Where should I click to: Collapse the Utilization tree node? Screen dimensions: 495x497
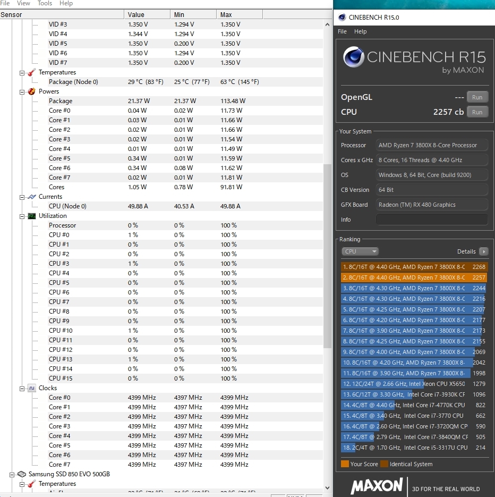click(x=22, y=216)
